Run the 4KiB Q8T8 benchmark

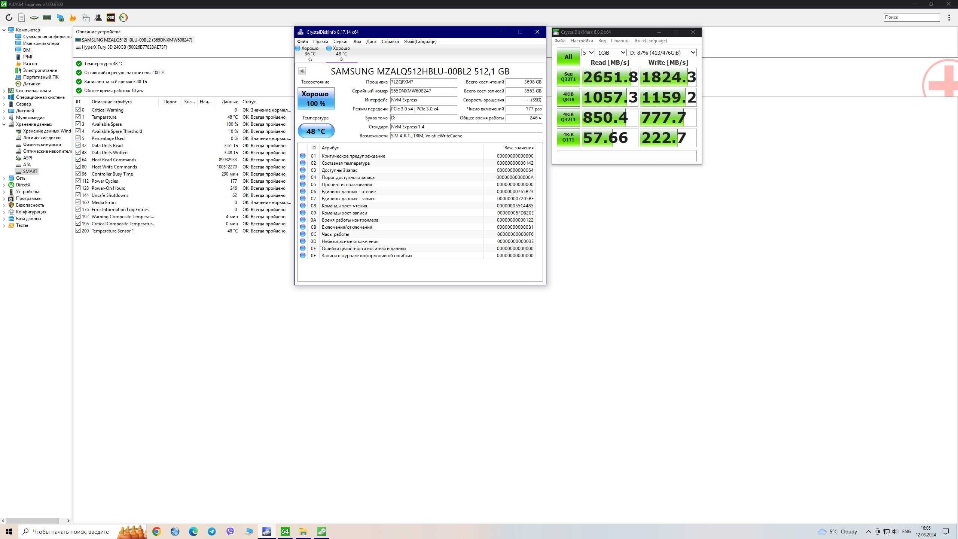568,97
